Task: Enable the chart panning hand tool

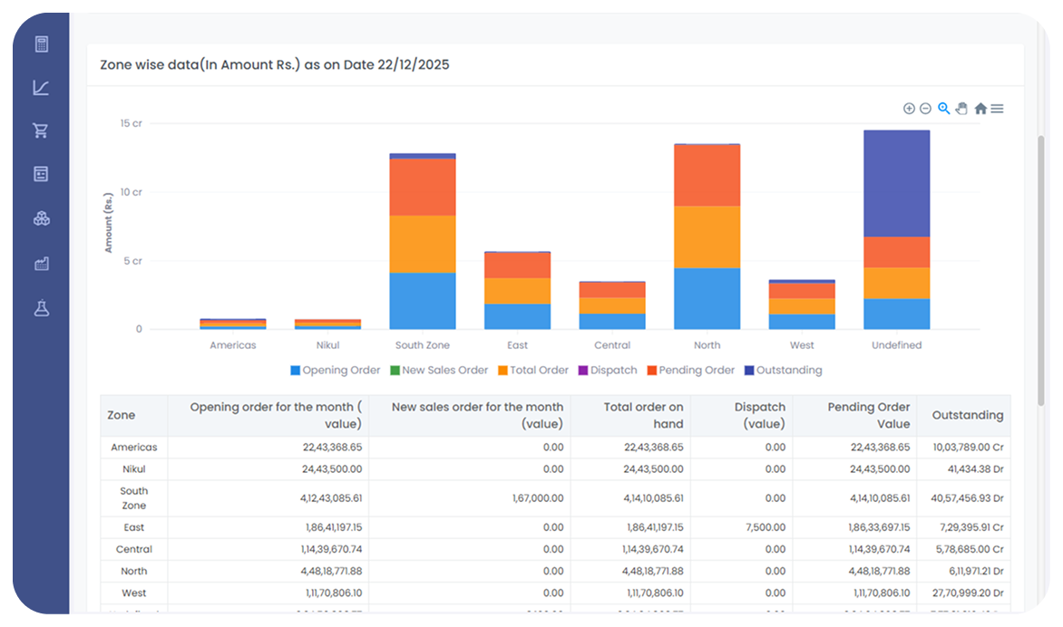Action: [x=961, y=109]
